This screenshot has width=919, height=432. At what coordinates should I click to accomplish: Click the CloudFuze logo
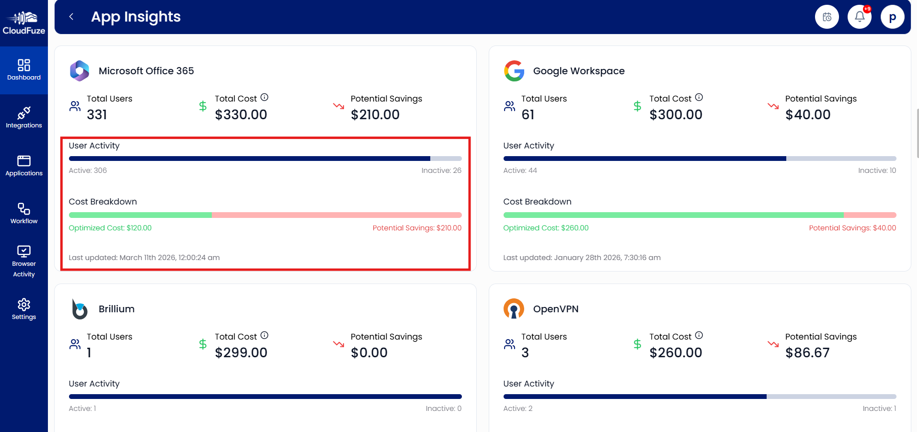pyautogui.click(x=24, y=22)
